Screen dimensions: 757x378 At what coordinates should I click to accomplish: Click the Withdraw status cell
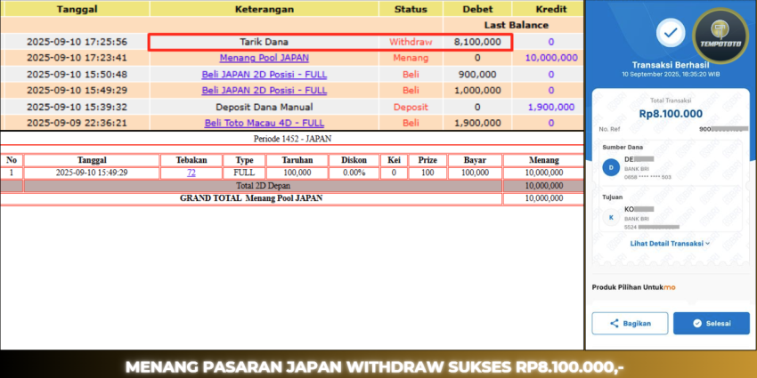pos(411,42)
